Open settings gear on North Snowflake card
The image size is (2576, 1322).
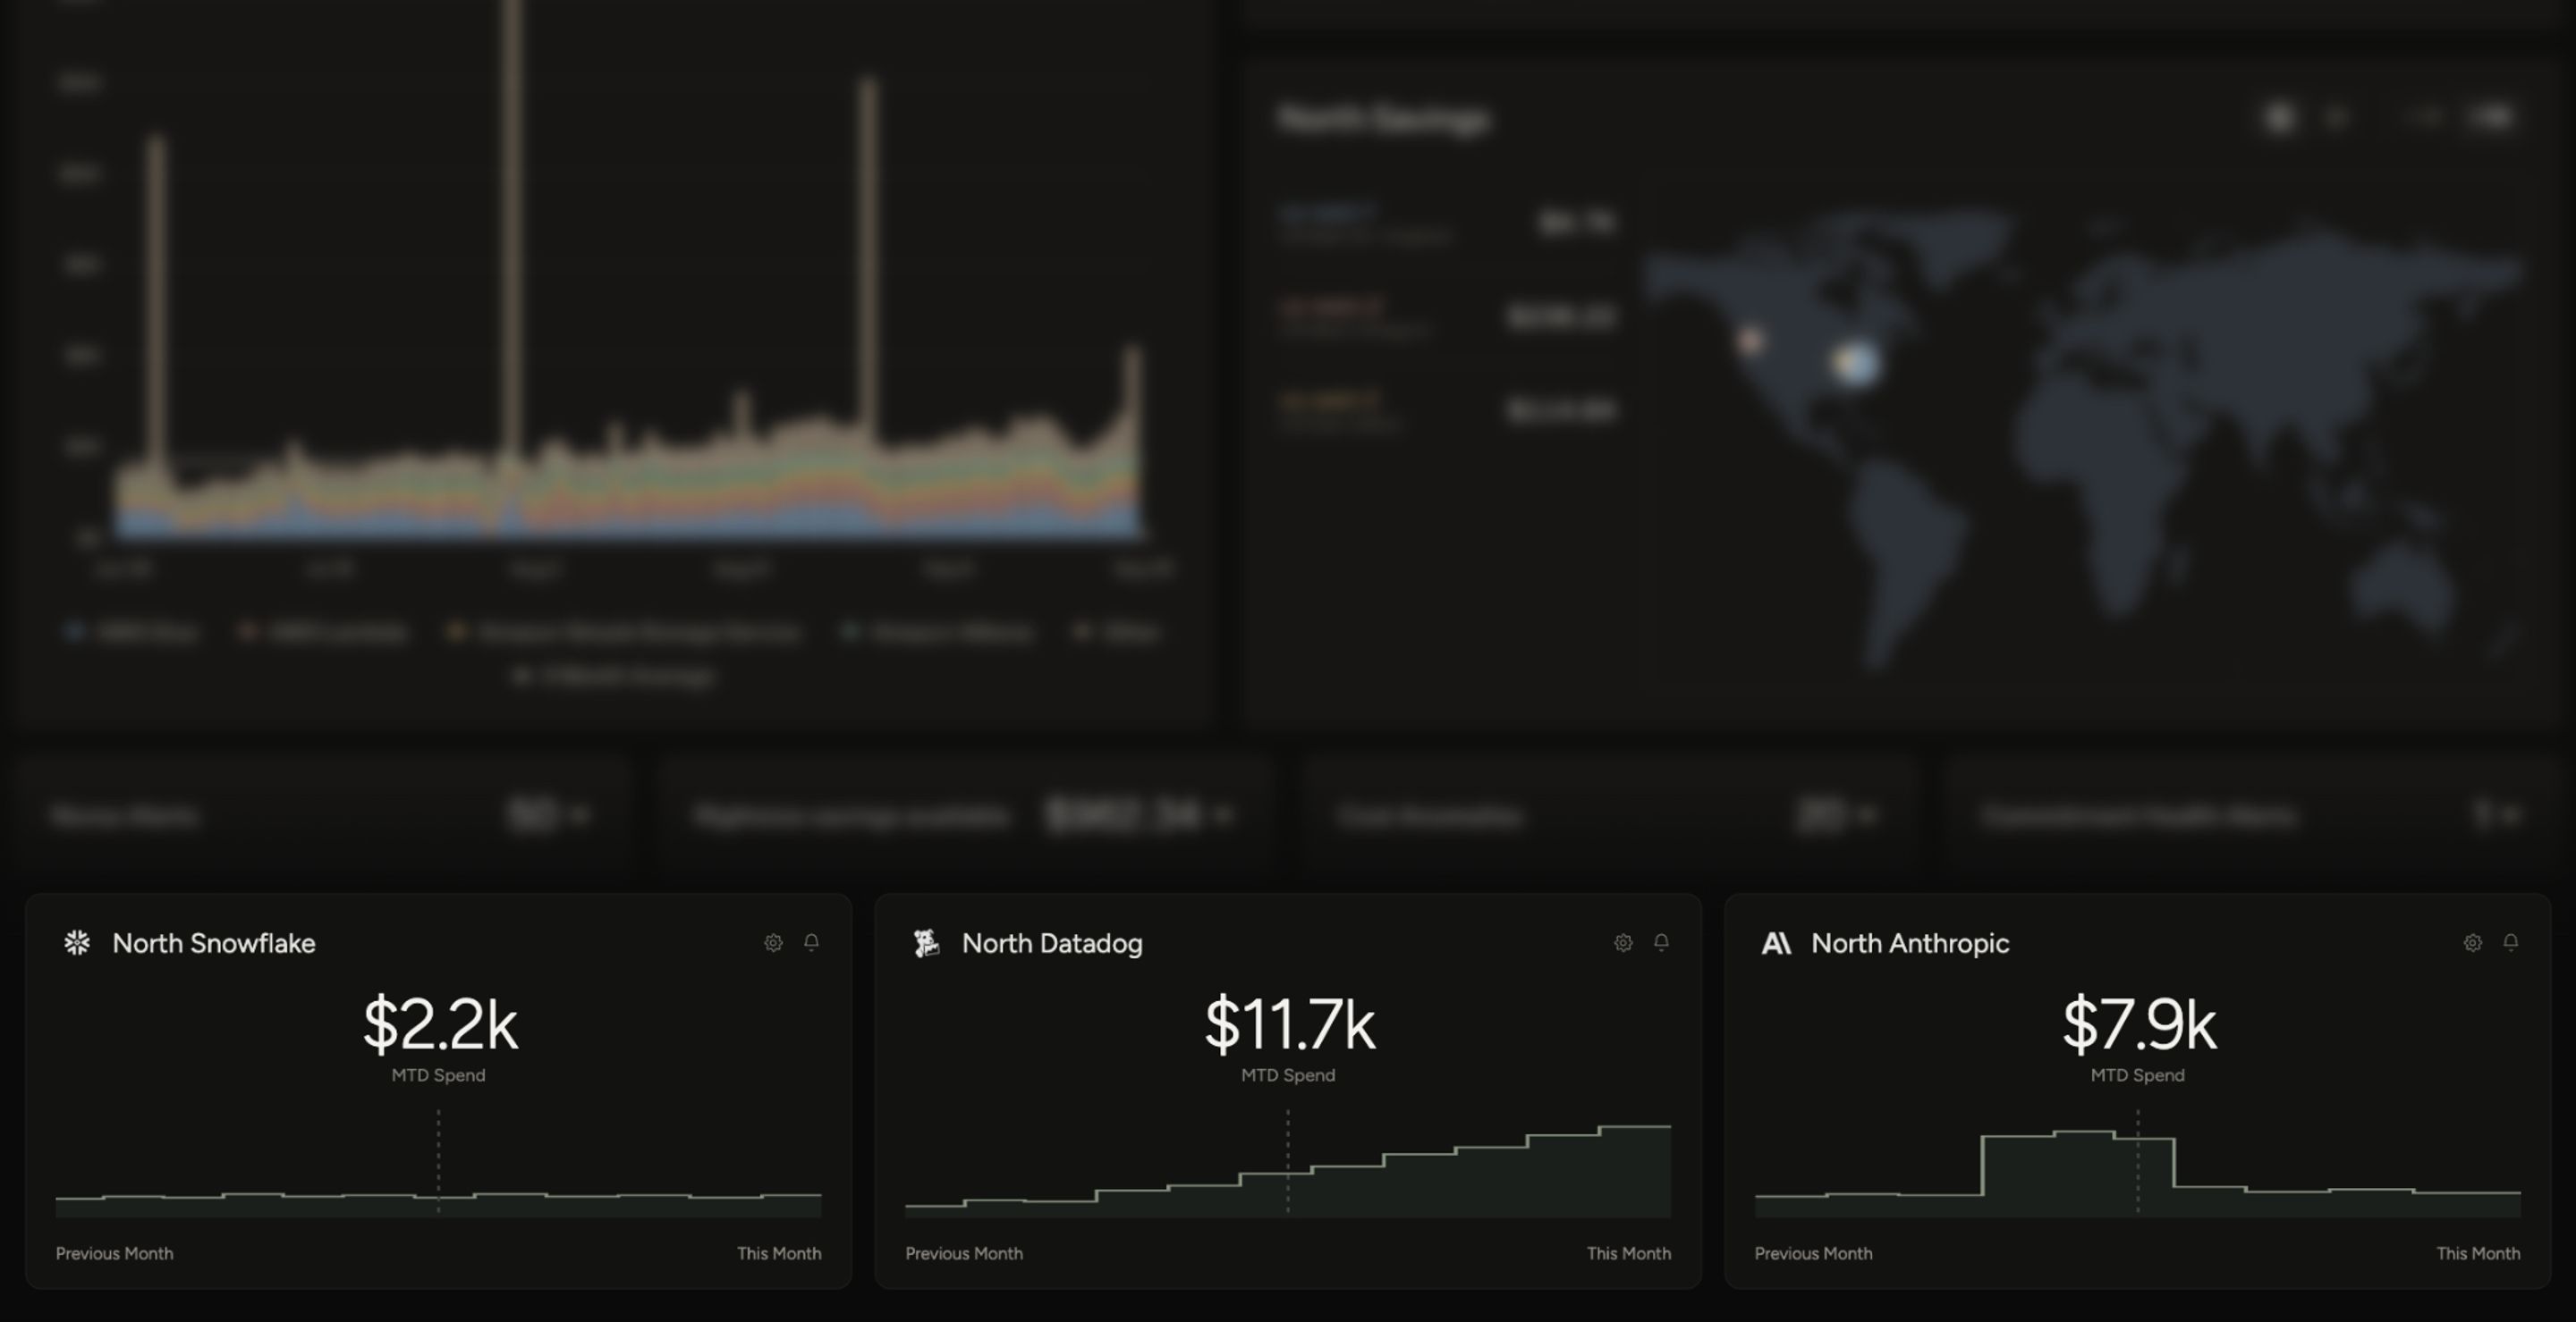point(773,942)
